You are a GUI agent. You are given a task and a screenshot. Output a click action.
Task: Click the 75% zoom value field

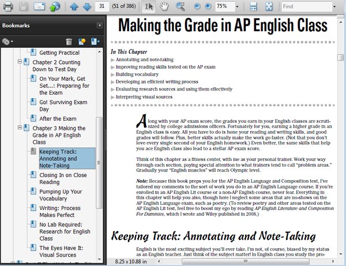(x=225, y=6)
